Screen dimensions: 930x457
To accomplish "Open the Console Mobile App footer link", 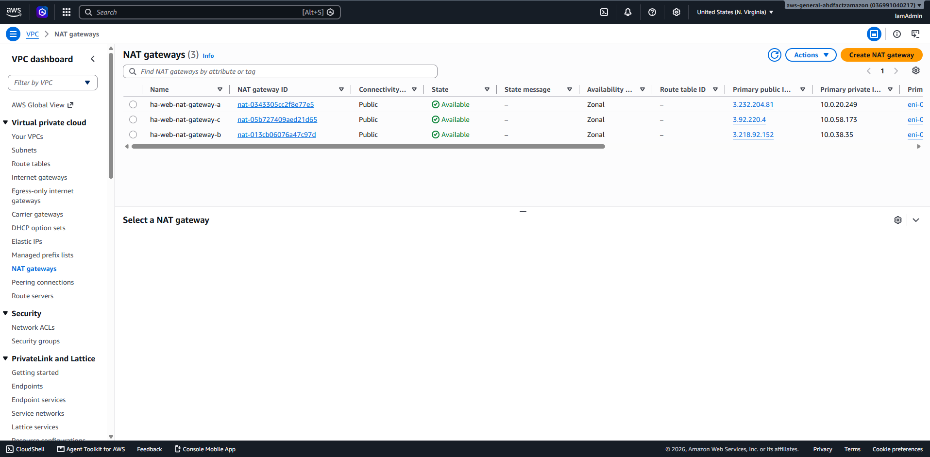I will pyautogui.click(x=205, y=449).
